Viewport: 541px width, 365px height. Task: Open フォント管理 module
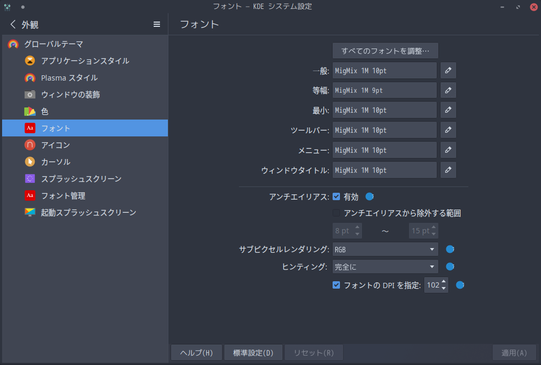(85, 195)
